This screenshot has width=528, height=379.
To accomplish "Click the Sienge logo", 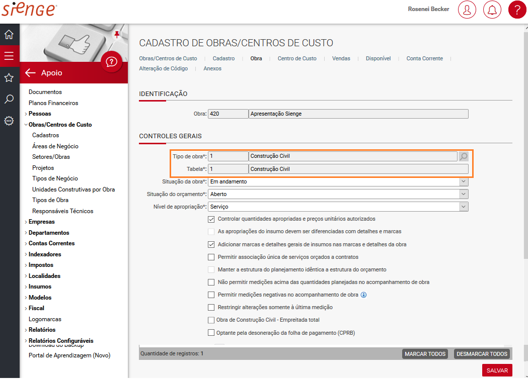I will [x=29, y=10].
